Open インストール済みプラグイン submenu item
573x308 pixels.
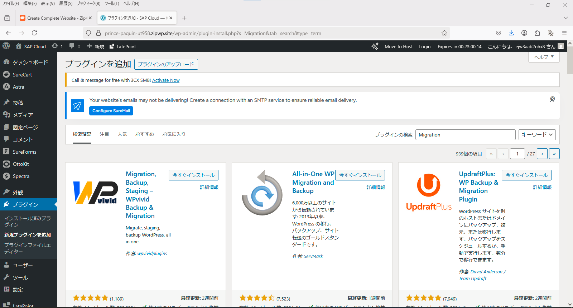(x=28, y=221)
